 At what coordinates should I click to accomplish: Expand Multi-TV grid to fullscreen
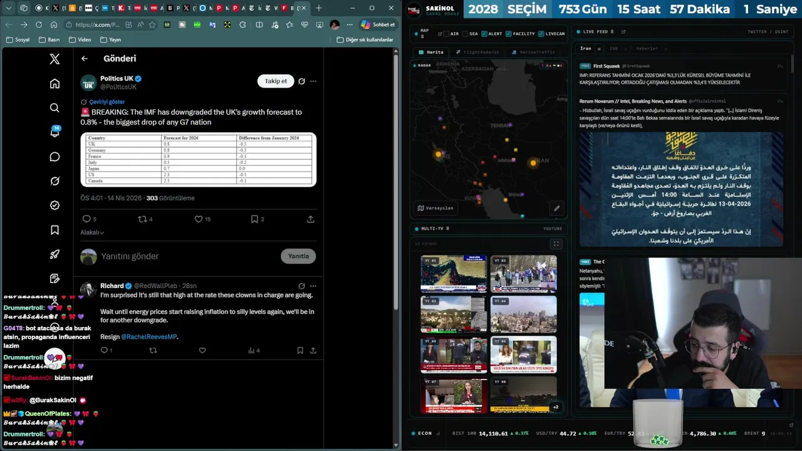[x=556, y=244]
